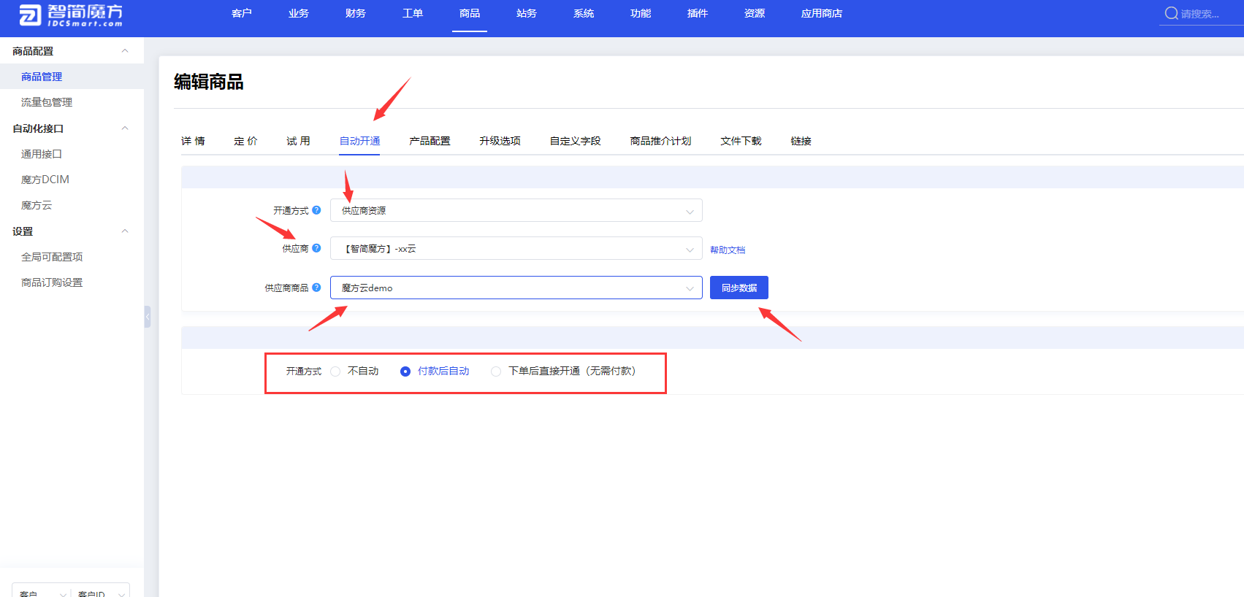Viewport: 1244px width, 597px height.
Task: Collapse the 自动化接口 sidebar section
Action: tap(125, 128)
